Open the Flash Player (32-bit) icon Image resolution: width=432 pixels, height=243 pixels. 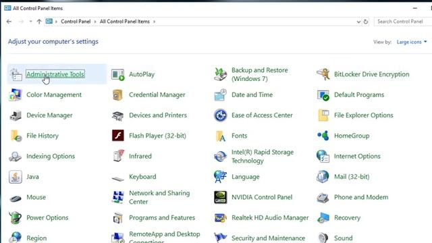[118, 136]
